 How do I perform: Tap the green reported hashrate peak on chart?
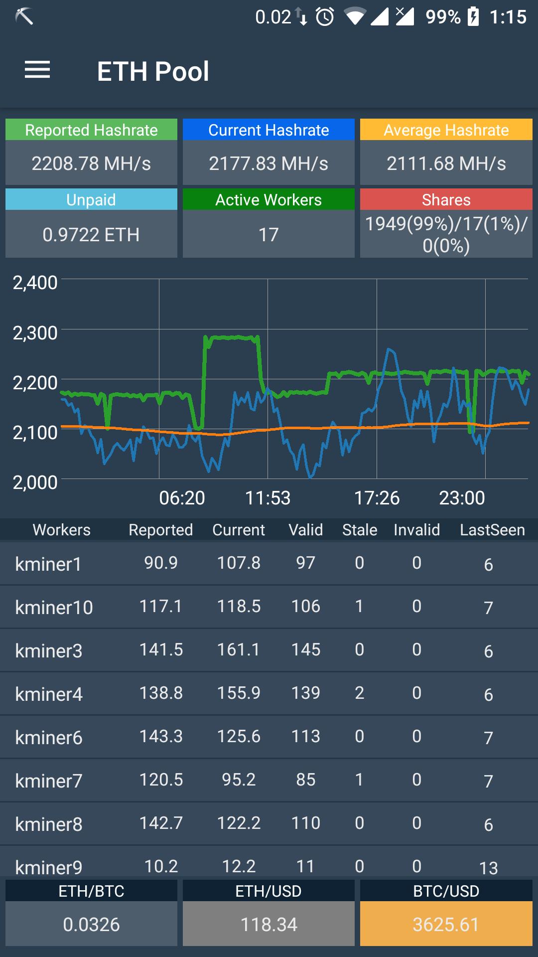(x=232, y=338)
